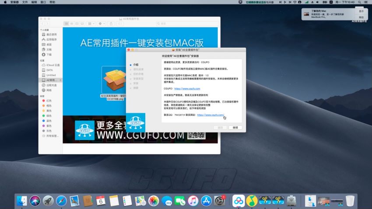This screenshot has width=372, height=209.
Task: Open Messages bubble icon in Dock
Action: click(x=167, y=201)
